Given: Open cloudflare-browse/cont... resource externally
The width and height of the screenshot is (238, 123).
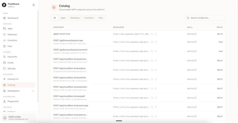Looking at the screenshot, I should click(156, 60).
